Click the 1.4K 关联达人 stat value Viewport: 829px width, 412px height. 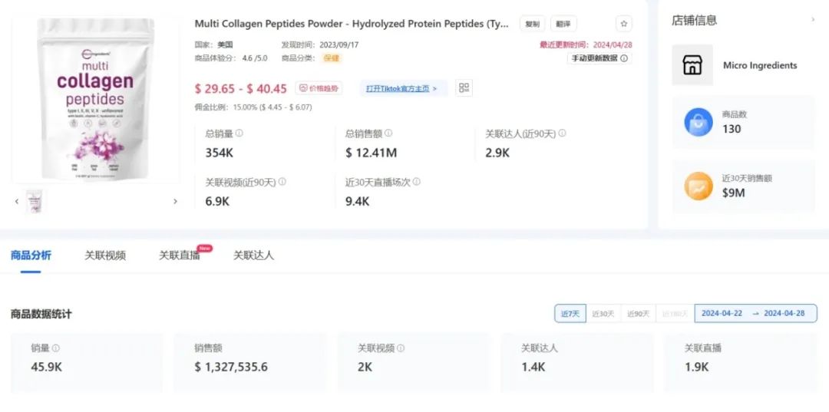[533, 367]
